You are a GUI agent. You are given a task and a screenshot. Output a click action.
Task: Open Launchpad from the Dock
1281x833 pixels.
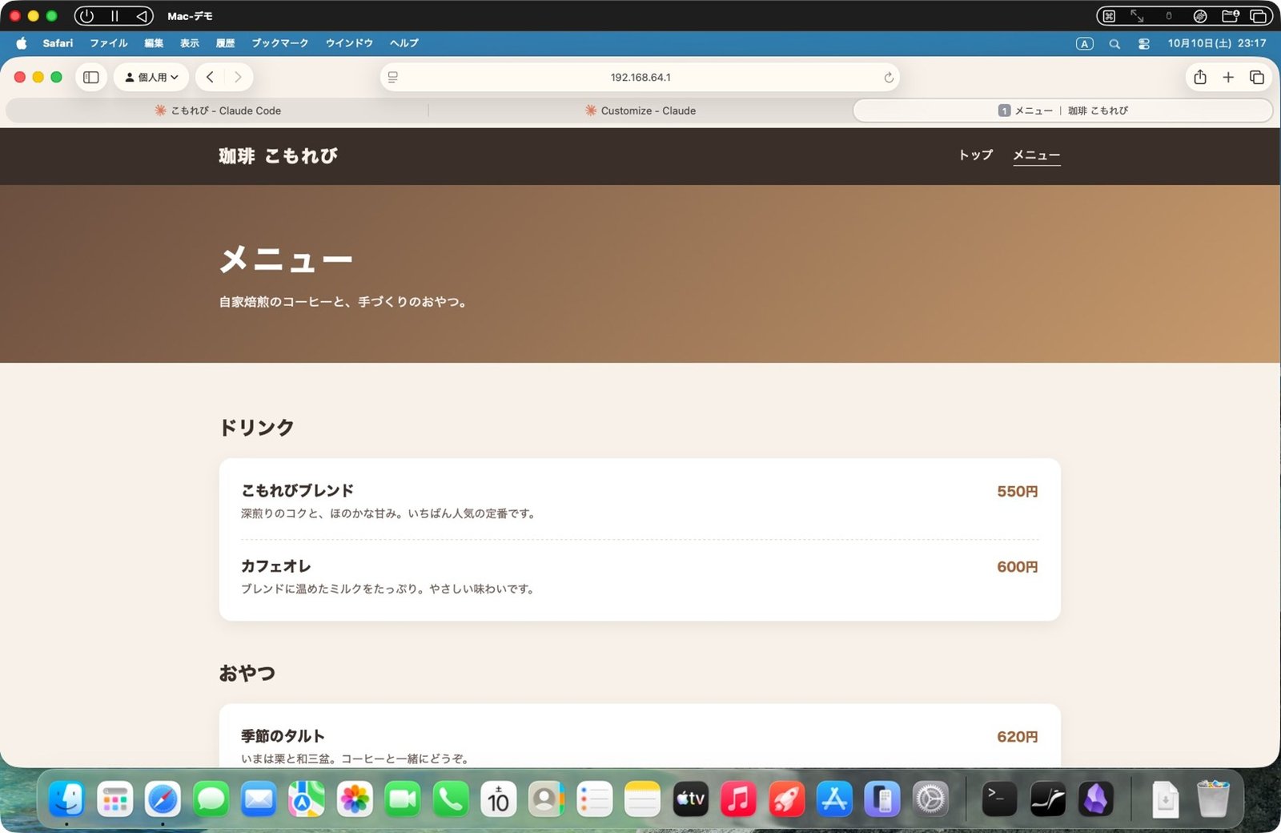tap(114, 799)
